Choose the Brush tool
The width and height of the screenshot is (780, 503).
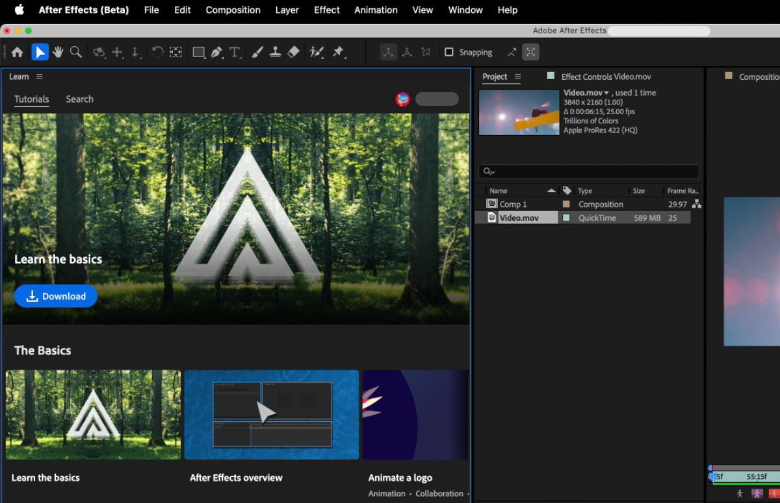pos(257,53)
